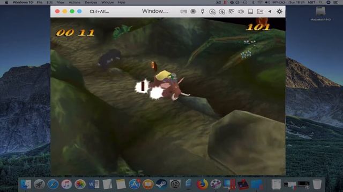Open the hard disk icon in Parallels toolbar
This screenshot has height=192, width=343.
point(250,11)
